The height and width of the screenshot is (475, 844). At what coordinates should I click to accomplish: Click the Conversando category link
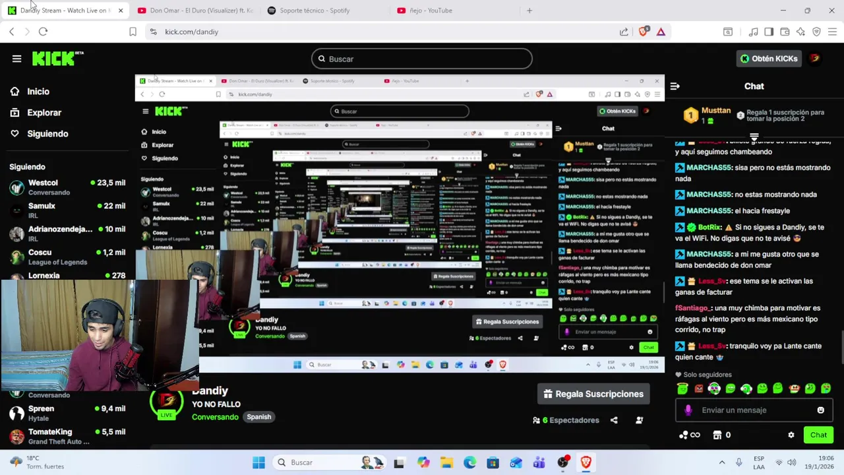(x=215, y=417)
